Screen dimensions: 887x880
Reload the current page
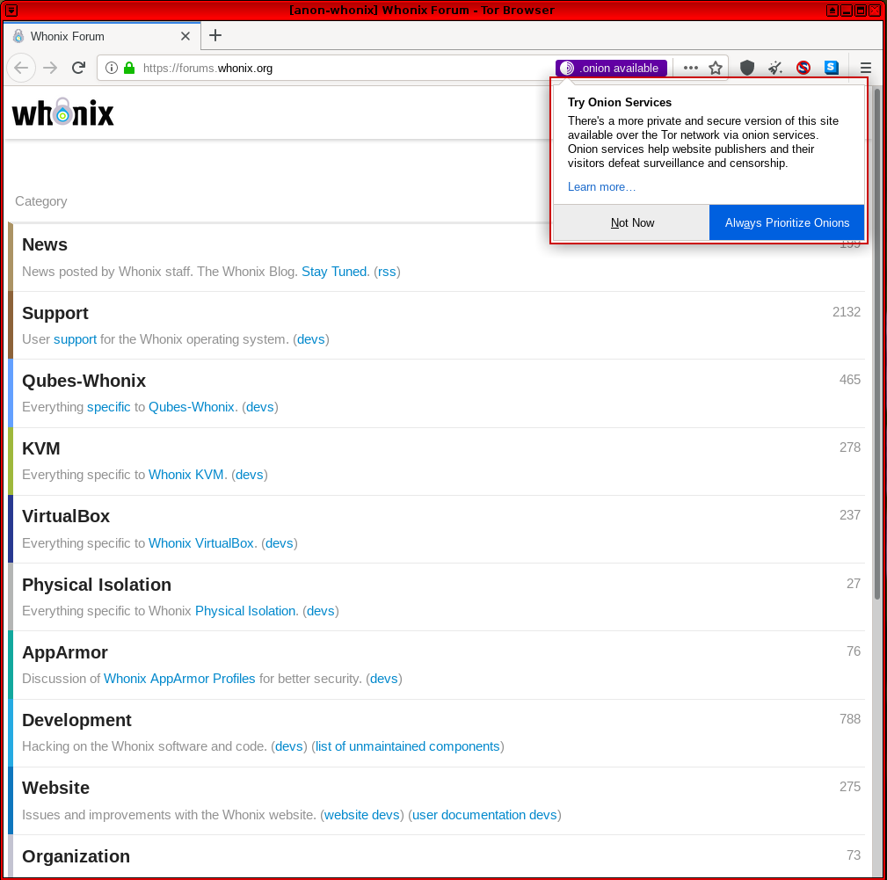pos(78,68)
